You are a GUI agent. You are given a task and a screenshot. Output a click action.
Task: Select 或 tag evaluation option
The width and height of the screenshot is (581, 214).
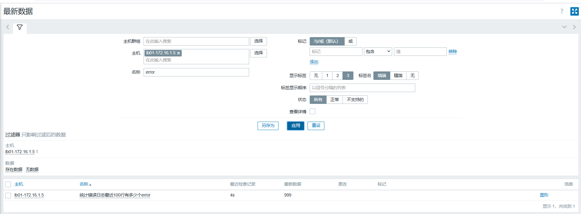[351, 41]
